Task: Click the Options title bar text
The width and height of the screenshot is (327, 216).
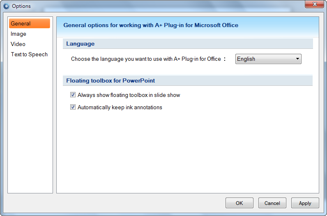Action: point(21,6)
